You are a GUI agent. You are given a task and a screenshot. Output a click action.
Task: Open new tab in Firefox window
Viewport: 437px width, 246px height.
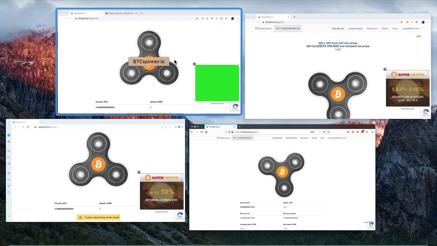tap(239, 127)
